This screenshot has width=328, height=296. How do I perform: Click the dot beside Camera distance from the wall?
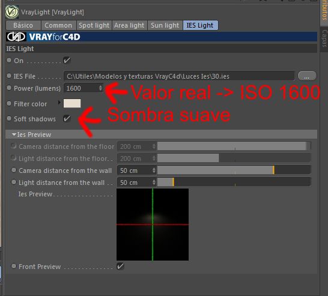(x=14, y=170)
